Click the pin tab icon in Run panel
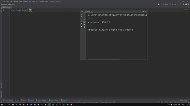190x106 pixels. (x=82, y=26)
